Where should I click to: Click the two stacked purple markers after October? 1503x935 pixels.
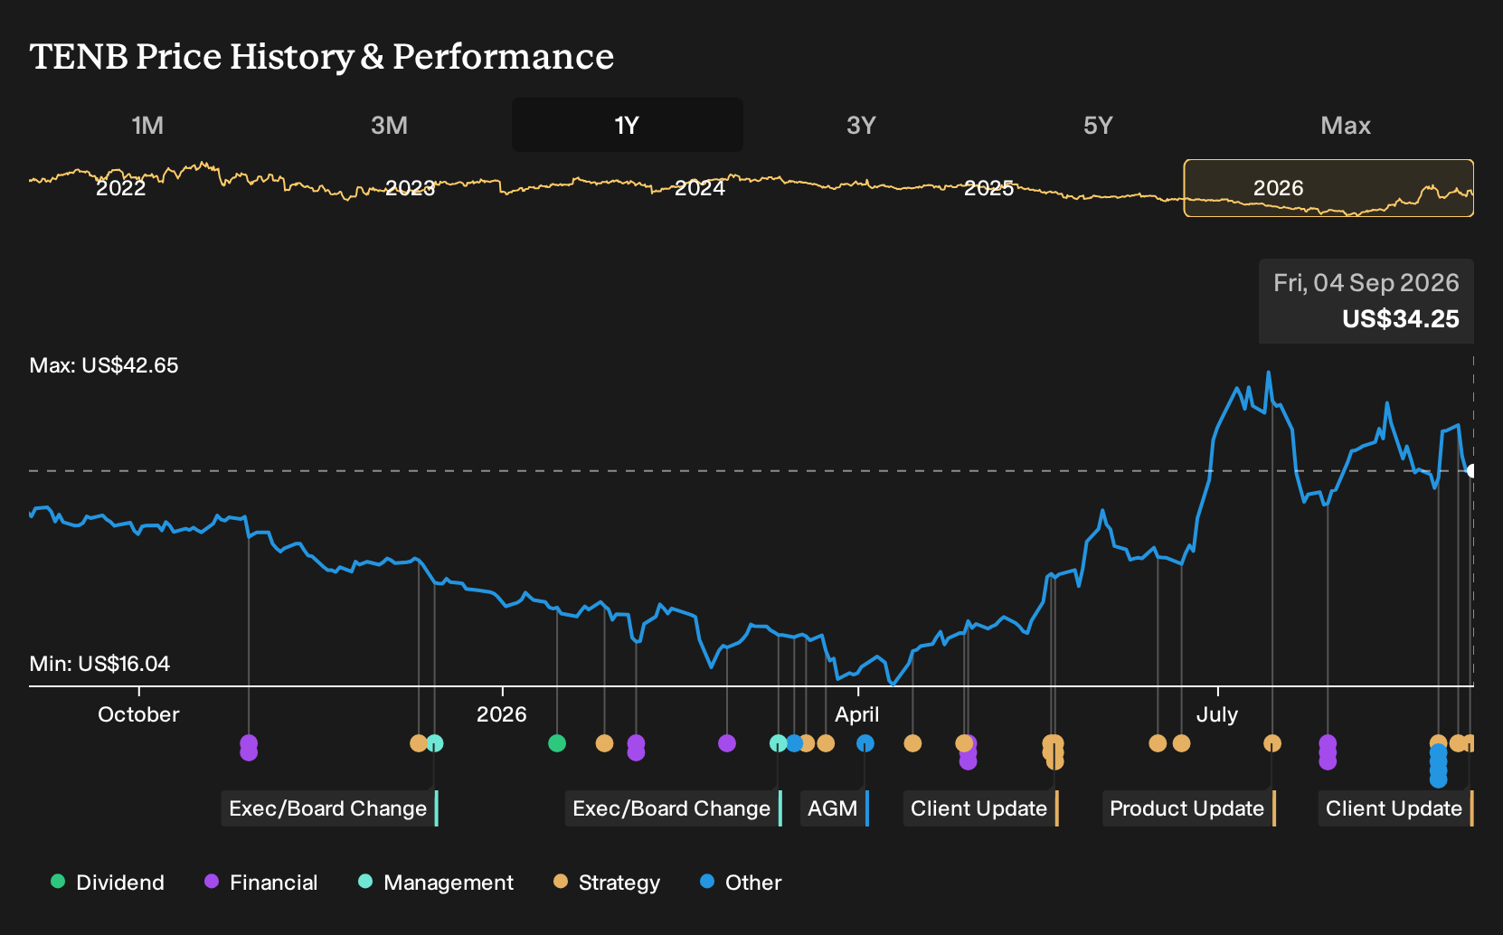[249, 748]
